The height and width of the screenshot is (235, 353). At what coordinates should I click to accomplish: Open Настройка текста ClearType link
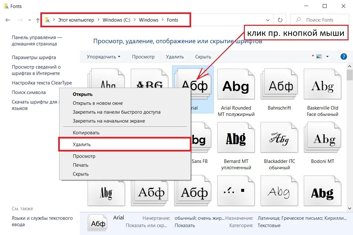[42, 83]
